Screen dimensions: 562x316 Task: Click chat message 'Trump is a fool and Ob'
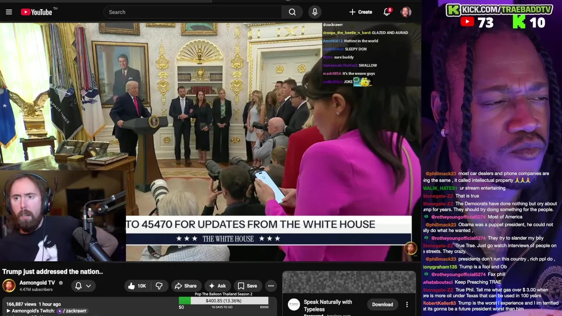[x=483, y=267]
